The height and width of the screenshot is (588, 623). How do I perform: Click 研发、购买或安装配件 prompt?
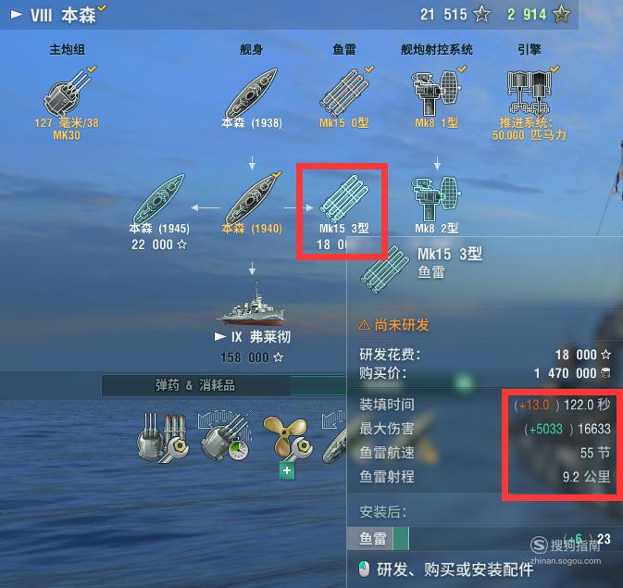click(x=455, y=569)
